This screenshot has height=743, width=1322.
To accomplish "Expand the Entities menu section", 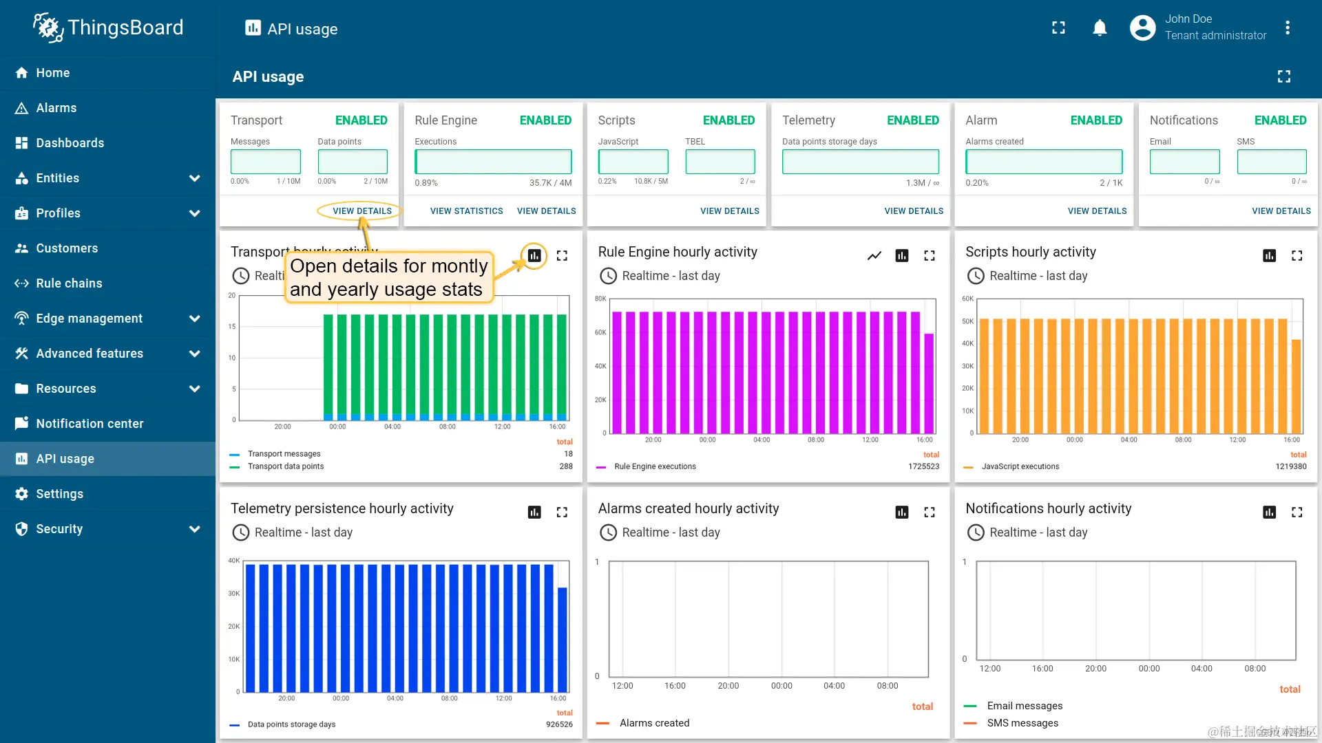I will (194, 178).
